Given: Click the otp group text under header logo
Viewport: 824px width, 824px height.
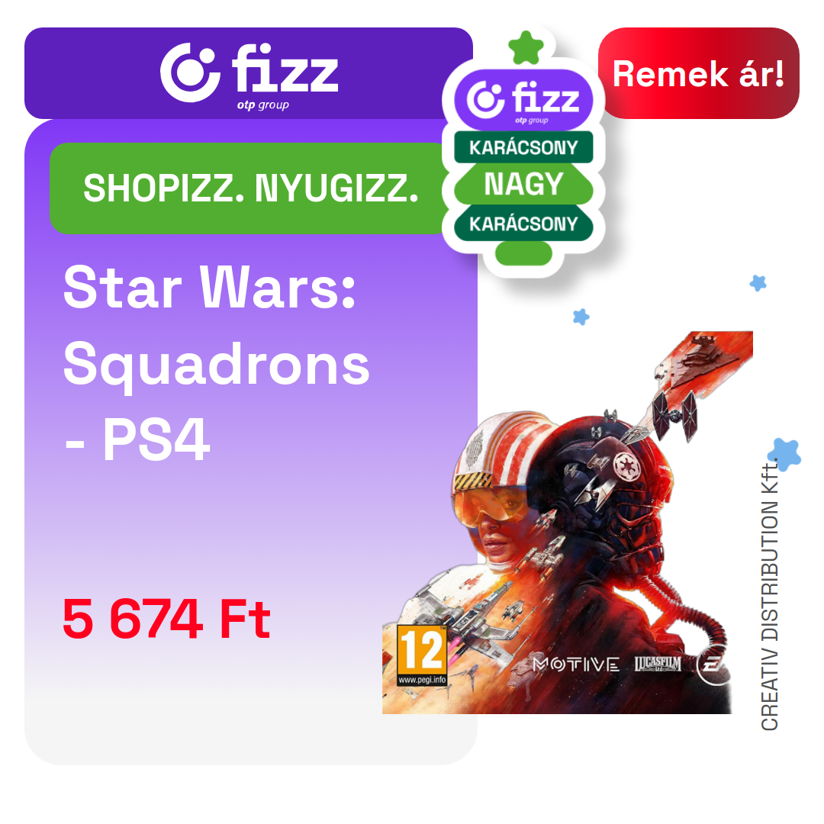Looking at the screenshot, I should pos(262,105).
